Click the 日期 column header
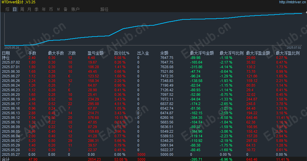Image resolution: width=307 pixels, height=161 pixels. click(6, 53)
